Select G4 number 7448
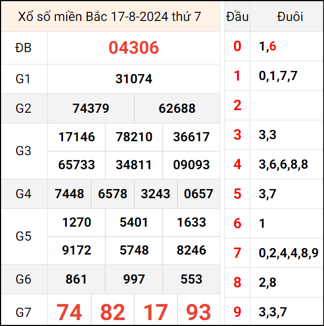324x326 pixels. tap(69, 194)
